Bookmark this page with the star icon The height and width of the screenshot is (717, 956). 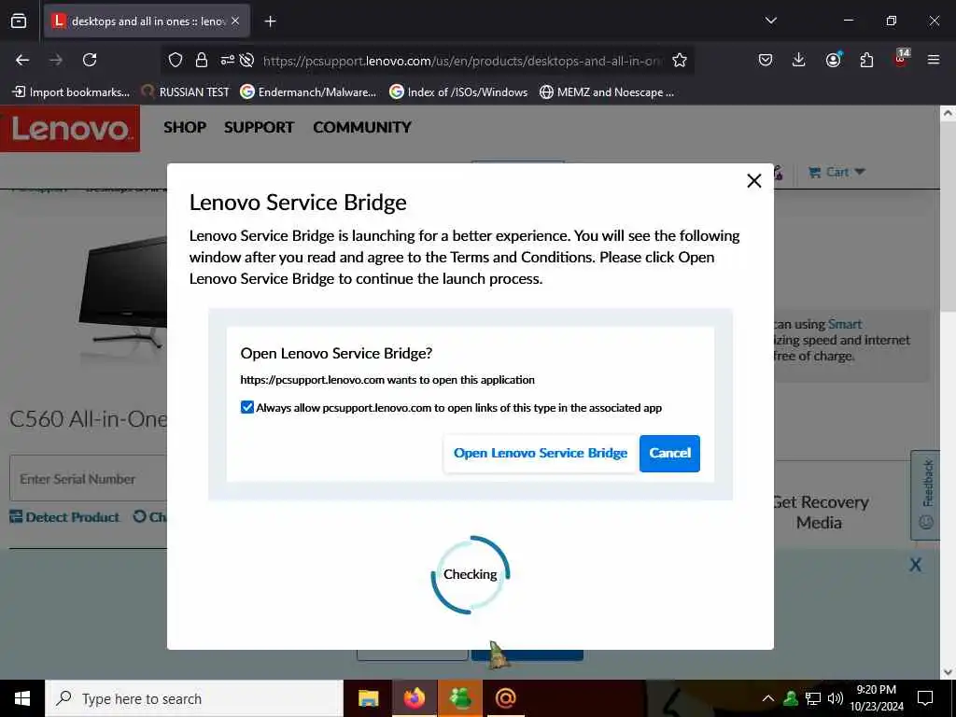[680, 60]
